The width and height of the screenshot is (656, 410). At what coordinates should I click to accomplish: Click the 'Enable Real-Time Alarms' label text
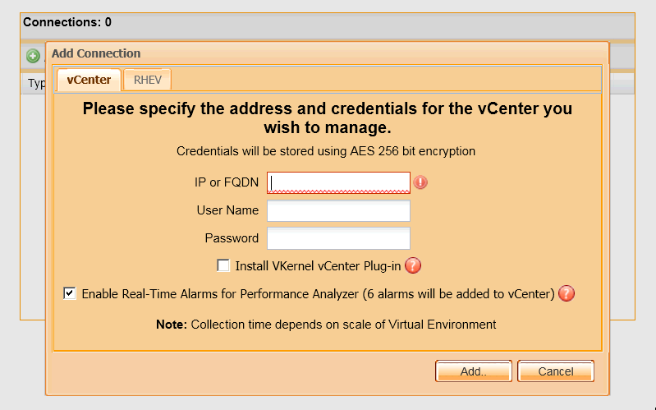[318, 294]
